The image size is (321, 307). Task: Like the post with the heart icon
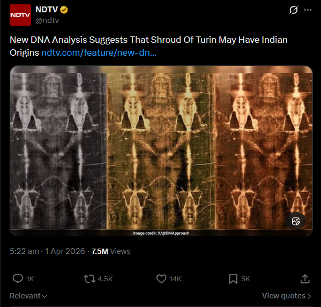(161, 279)
